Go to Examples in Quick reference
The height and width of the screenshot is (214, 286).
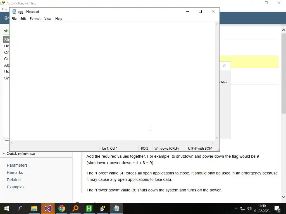pos(16,187)
